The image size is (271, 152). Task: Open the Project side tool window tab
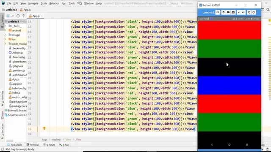click(3, 21)
